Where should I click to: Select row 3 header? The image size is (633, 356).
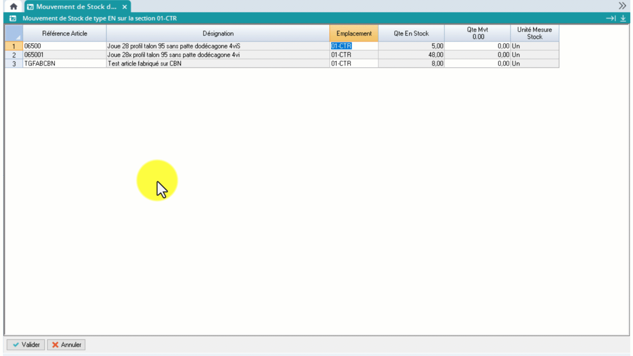(x=14, y=64)
